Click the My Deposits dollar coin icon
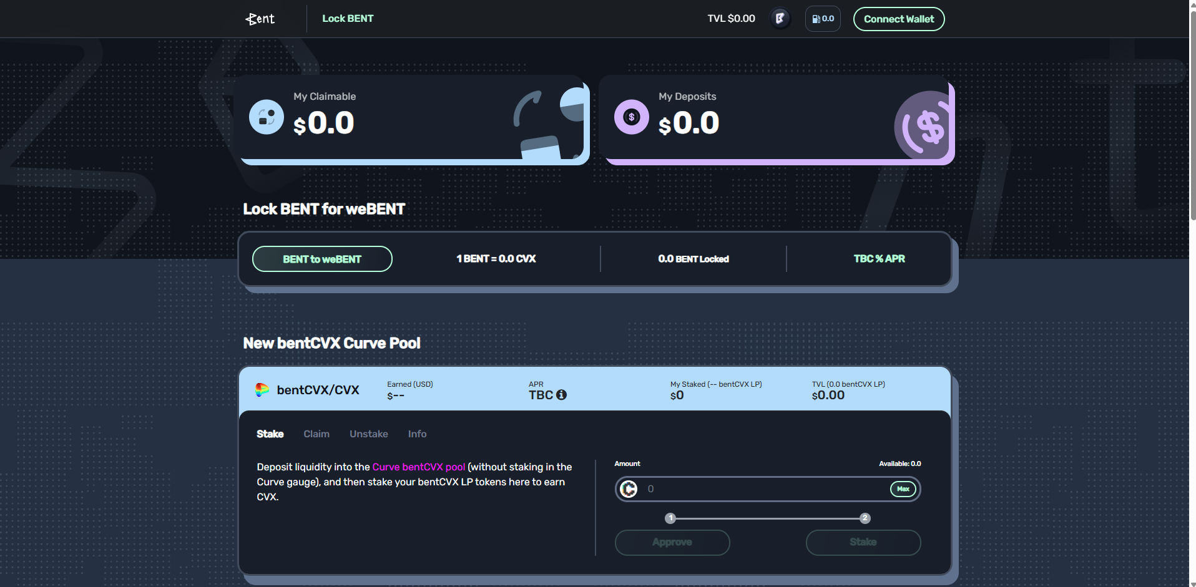Image resolution: width=1196 pixels, height=587 pixels. [x=632, y=117]
